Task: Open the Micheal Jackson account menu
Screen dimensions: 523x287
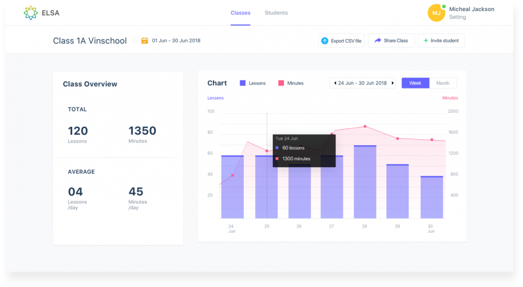Action: [x=471, y=9]
